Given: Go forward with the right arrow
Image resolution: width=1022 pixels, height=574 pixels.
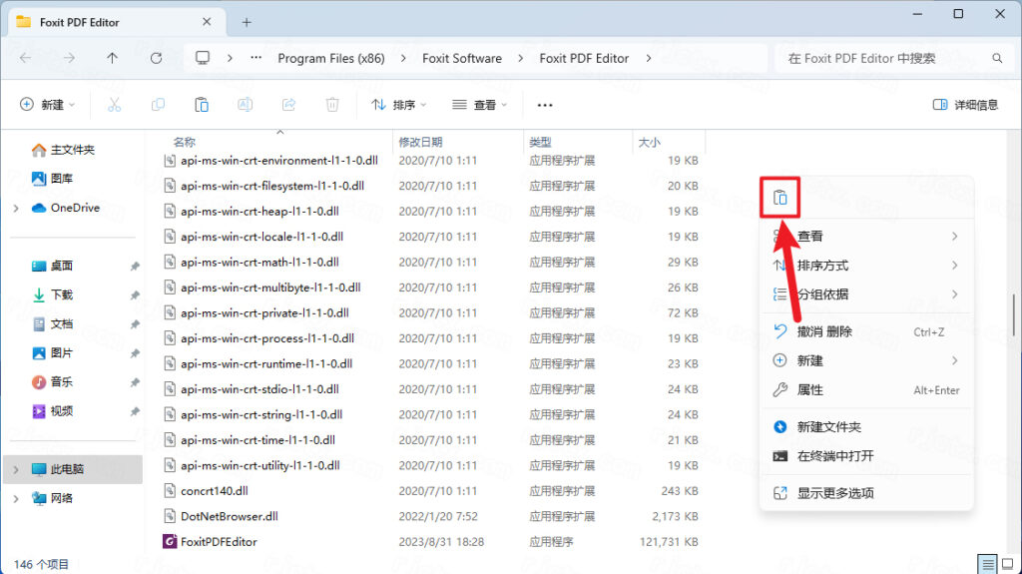Looking at the screenshot, I should (69, 58).
